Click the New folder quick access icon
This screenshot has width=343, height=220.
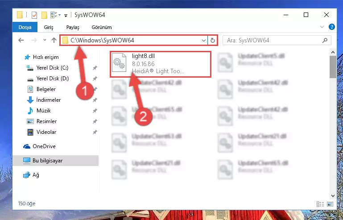(x=44, y=15)
